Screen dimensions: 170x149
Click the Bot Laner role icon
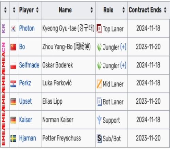pos(99,102)
